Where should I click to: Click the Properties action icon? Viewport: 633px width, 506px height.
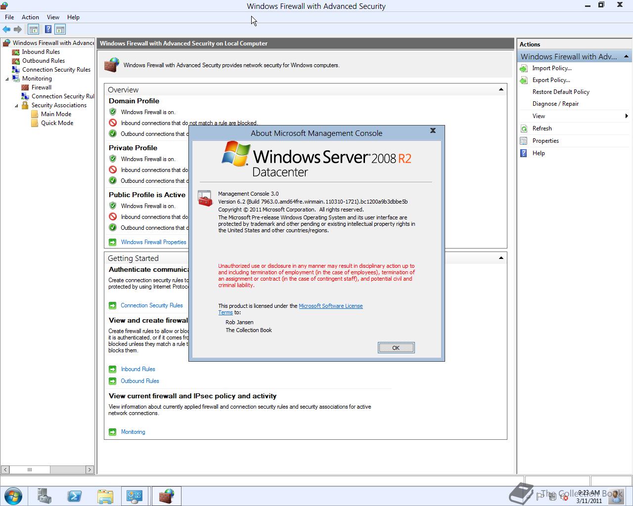[x=524, y=141]
